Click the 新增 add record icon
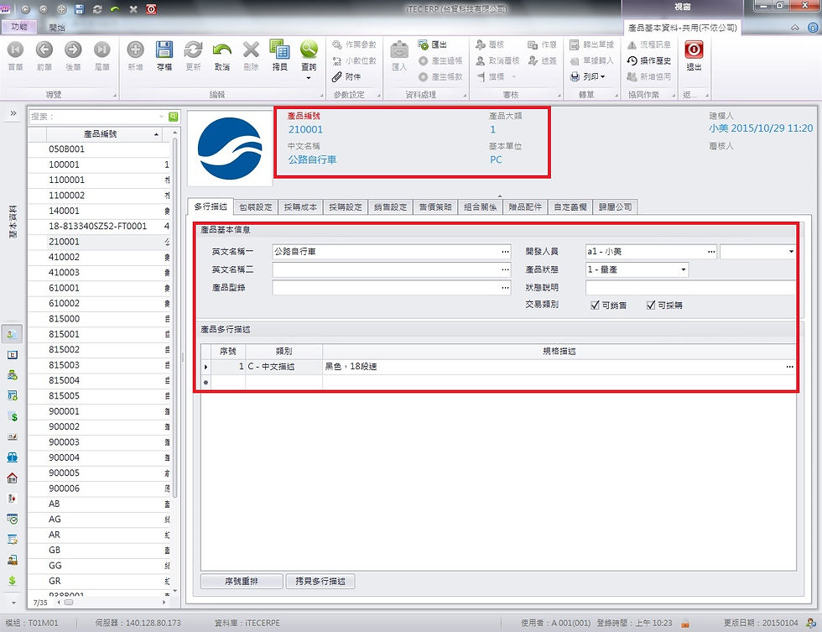This screenshot has width=822, height=632. (135, 50)
